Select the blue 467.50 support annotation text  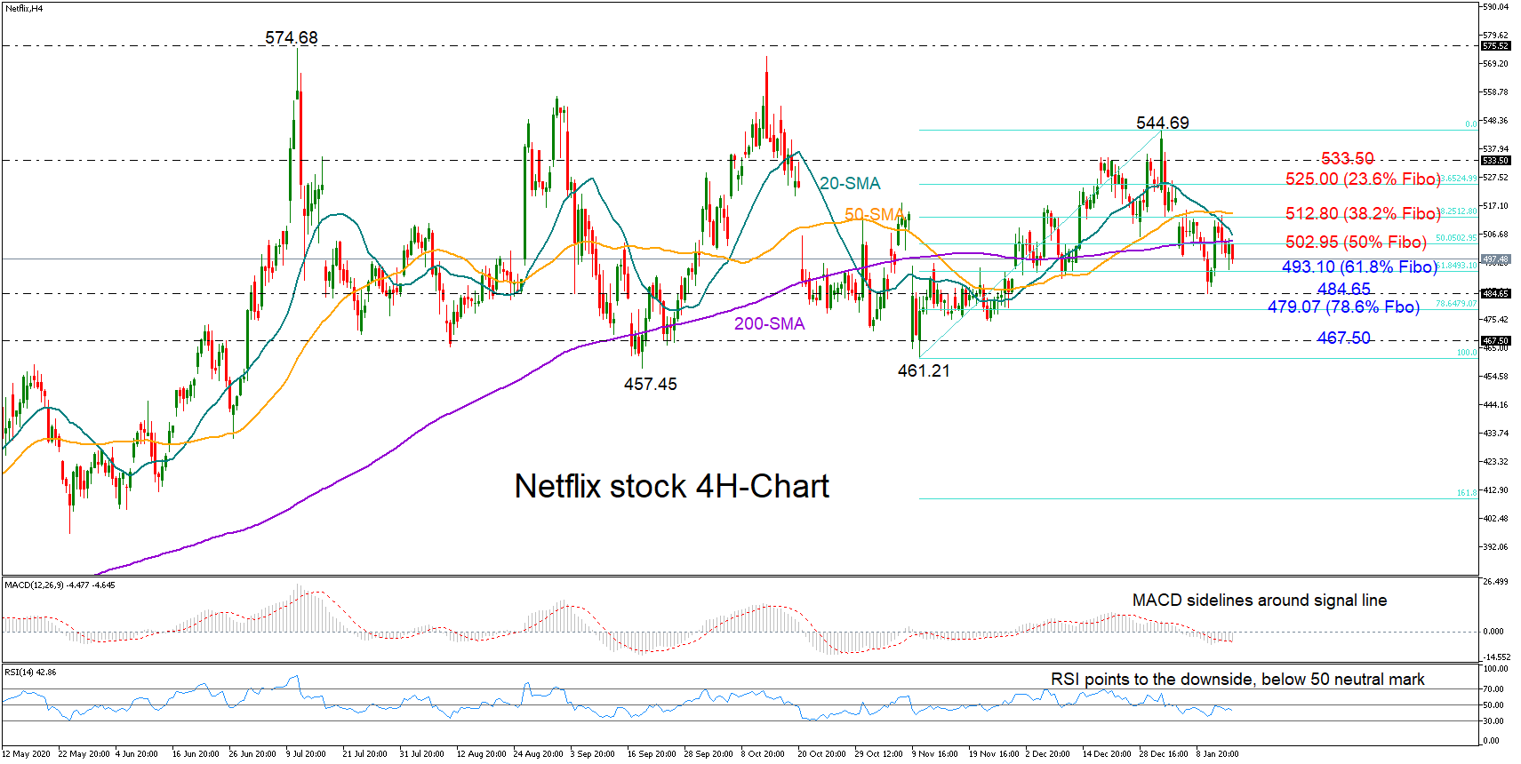coord(1344,338)
